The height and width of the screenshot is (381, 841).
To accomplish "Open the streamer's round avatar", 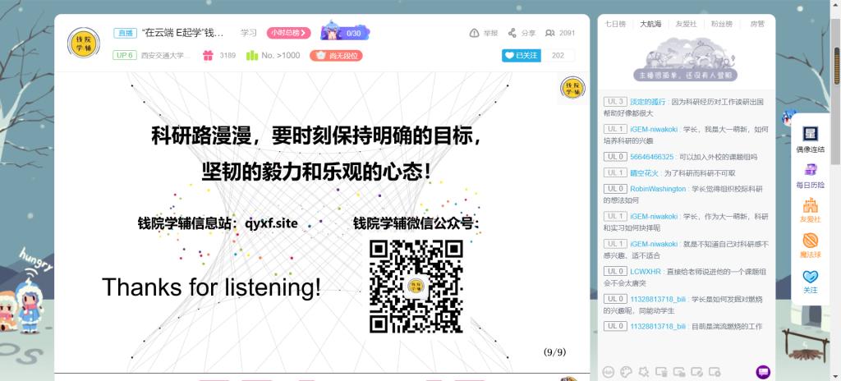I will pos(84,43).
